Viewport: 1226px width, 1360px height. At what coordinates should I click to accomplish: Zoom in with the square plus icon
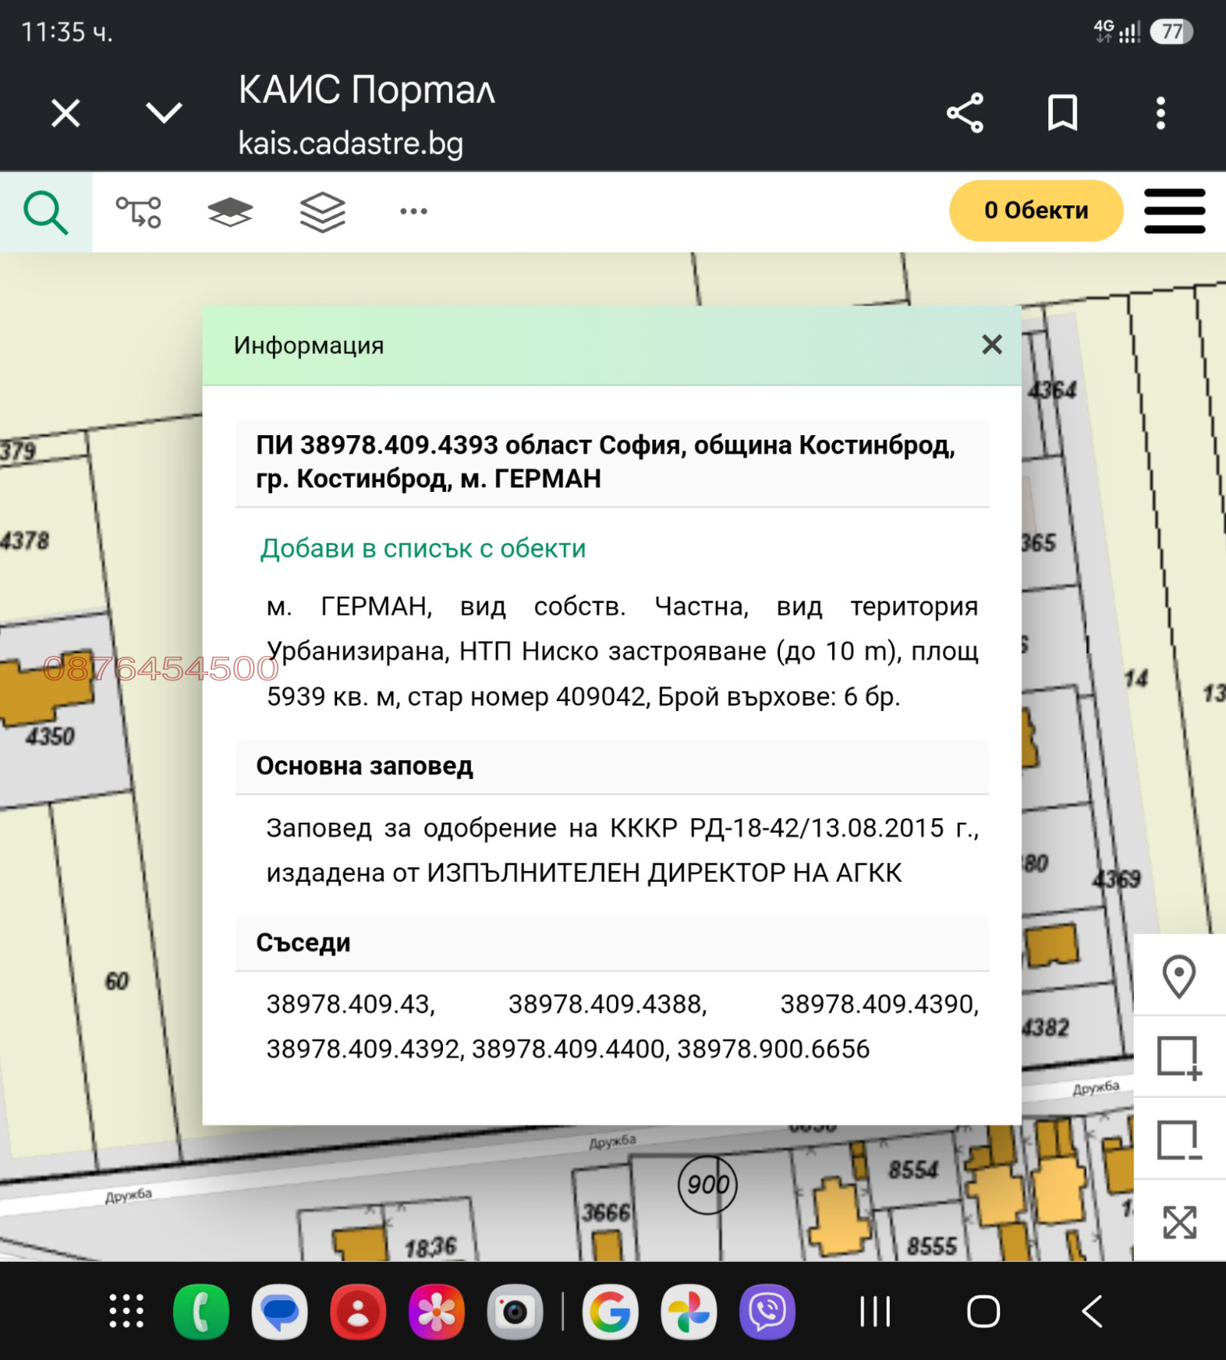[x=1179, y=1057]
